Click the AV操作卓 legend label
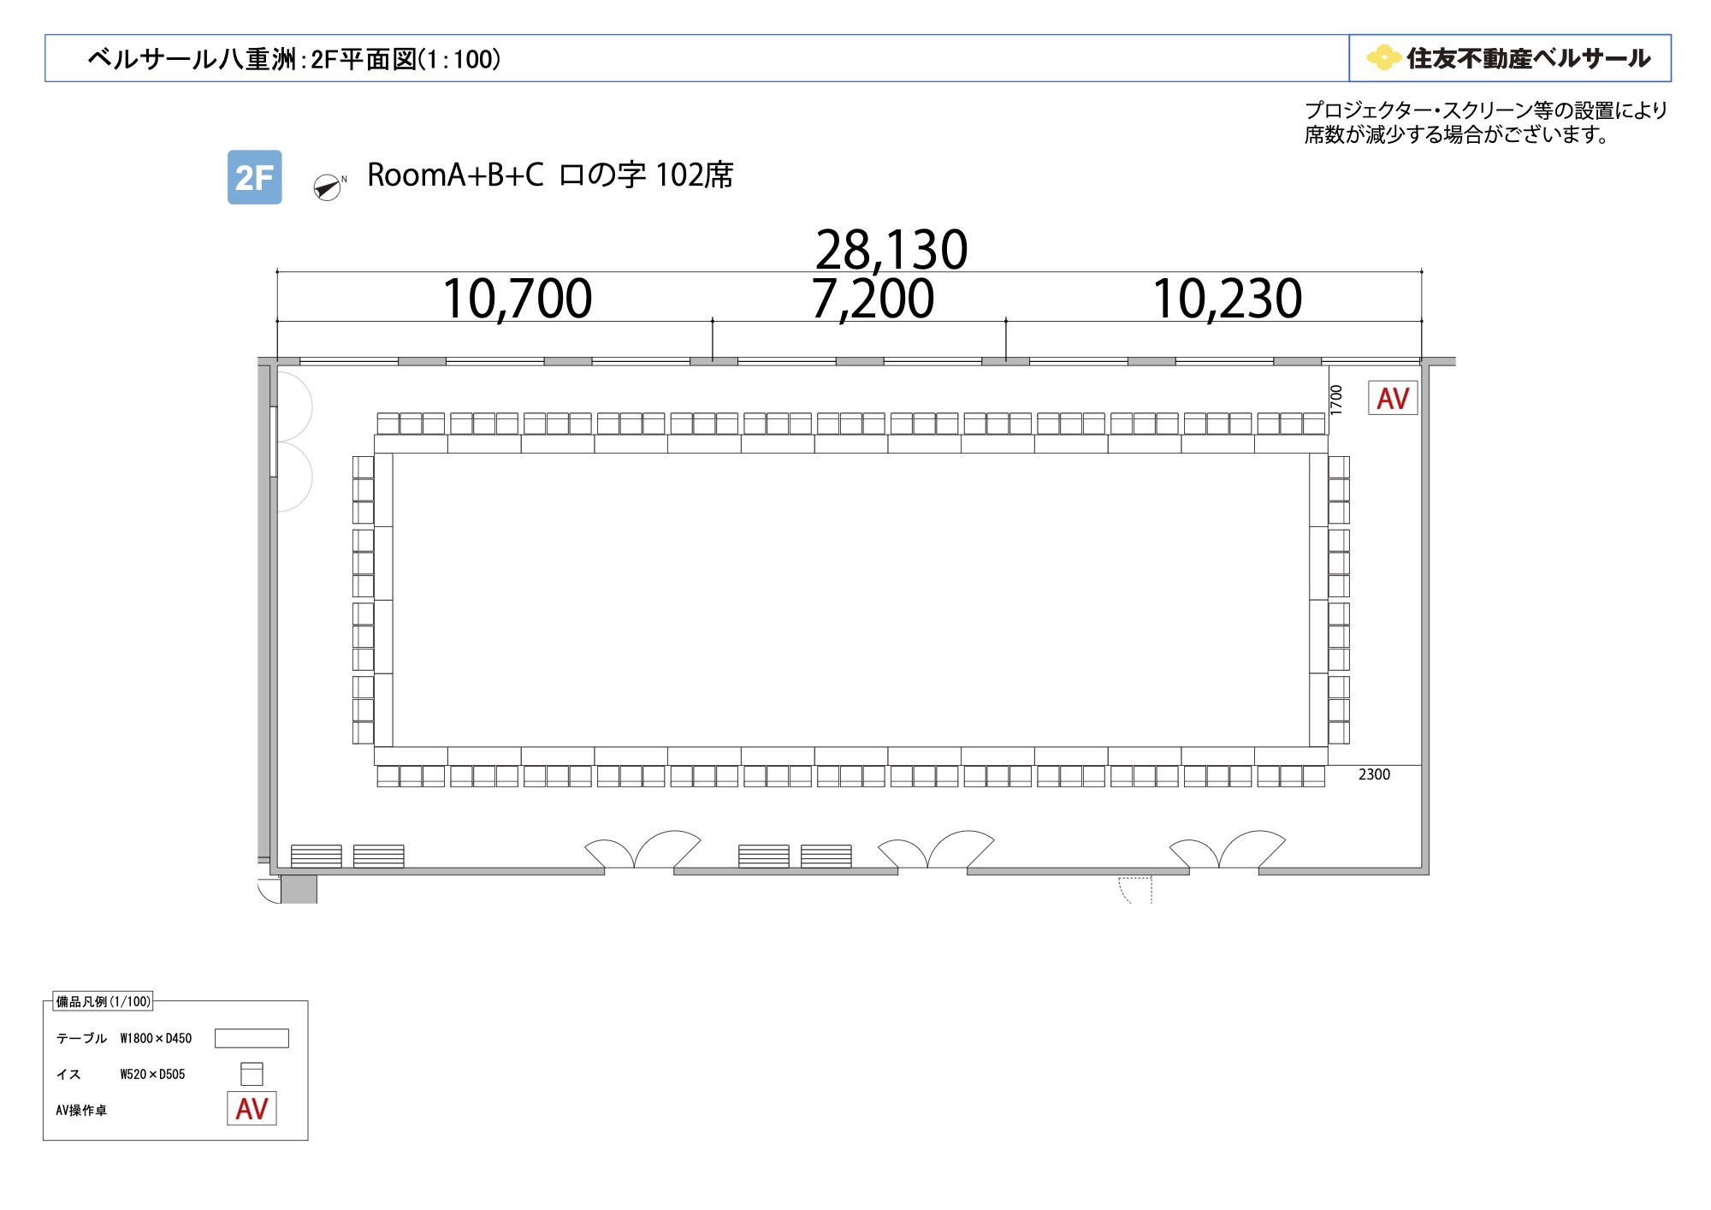 (81, 1110)
